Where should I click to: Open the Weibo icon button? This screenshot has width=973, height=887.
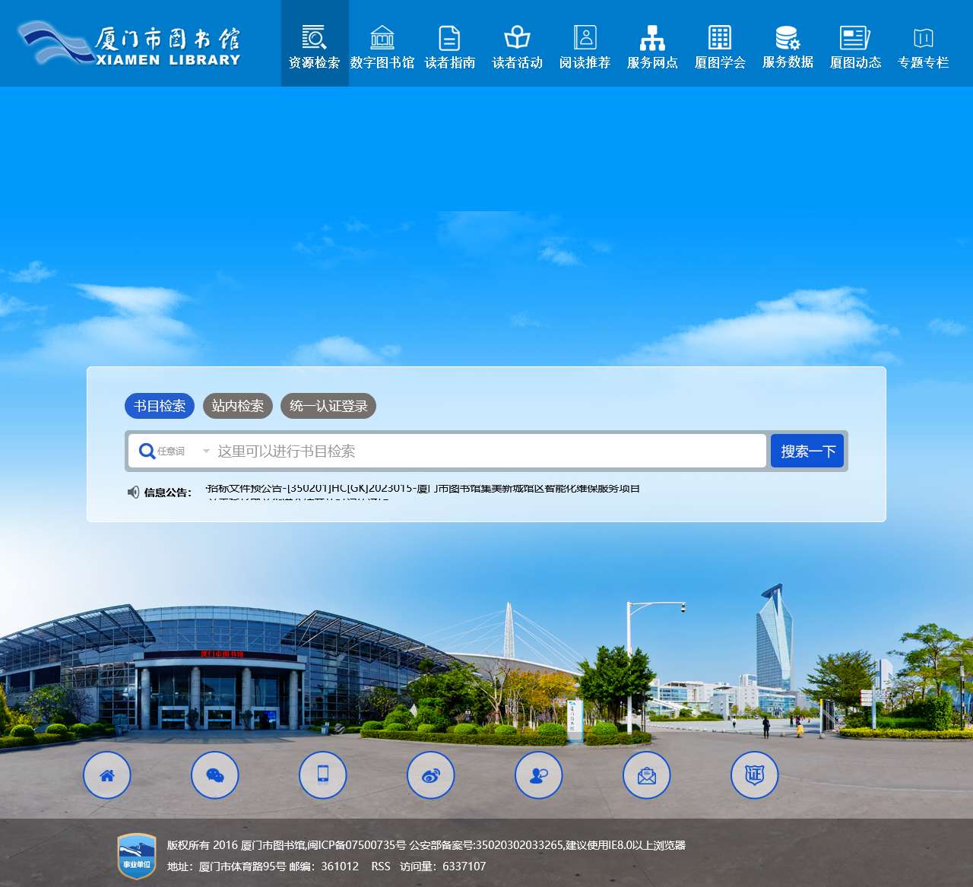(431, 775)
